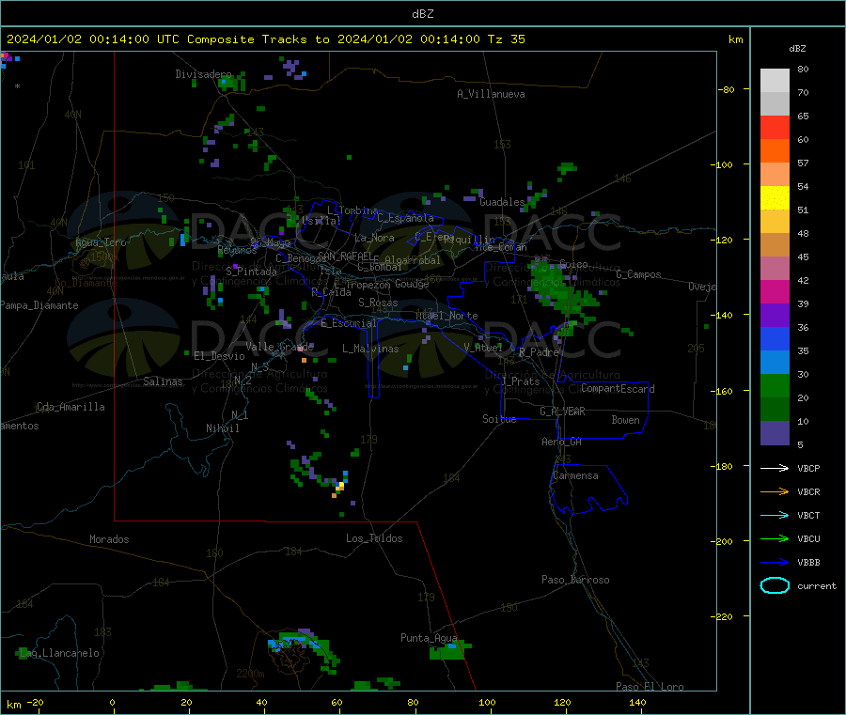
Task: Select the light blue swatch in legend
Action: click(775, 363)
